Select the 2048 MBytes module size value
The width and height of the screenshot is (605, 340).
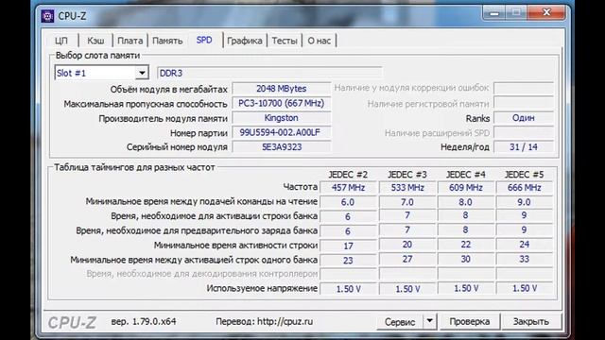(282, 88)
